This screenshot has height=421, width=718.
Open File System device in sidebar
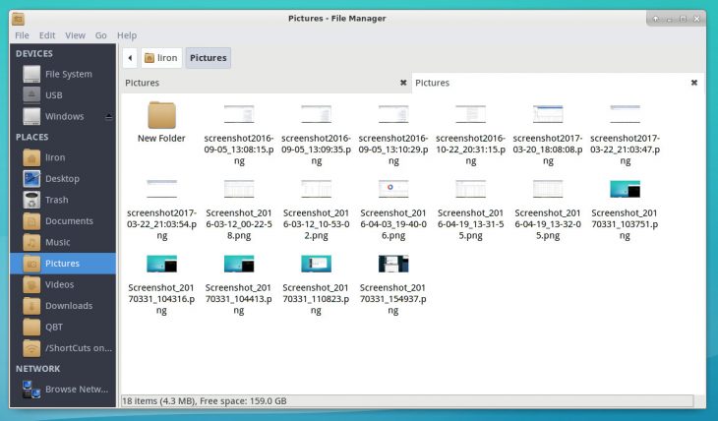(63, 74)
